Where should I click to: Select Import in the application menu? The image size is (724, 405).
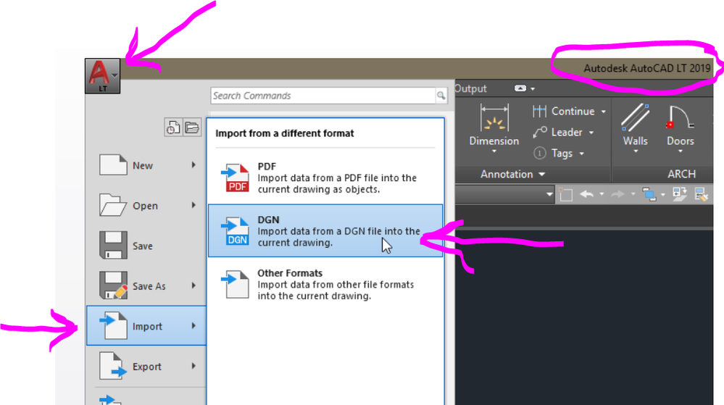146,325
